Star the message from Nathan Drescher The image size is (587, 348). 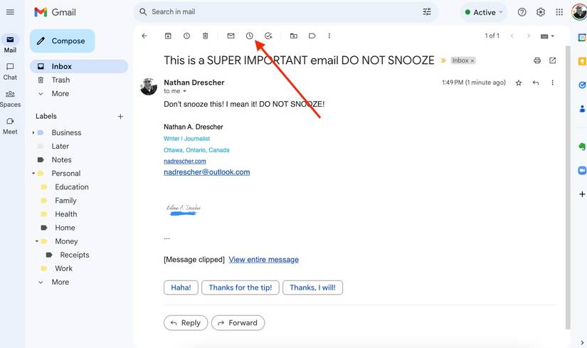coord(519,83)
